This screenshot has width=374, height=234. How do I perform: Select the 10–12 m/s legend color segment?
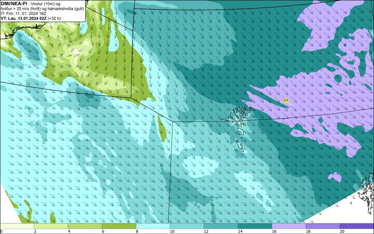pos(187,226)
